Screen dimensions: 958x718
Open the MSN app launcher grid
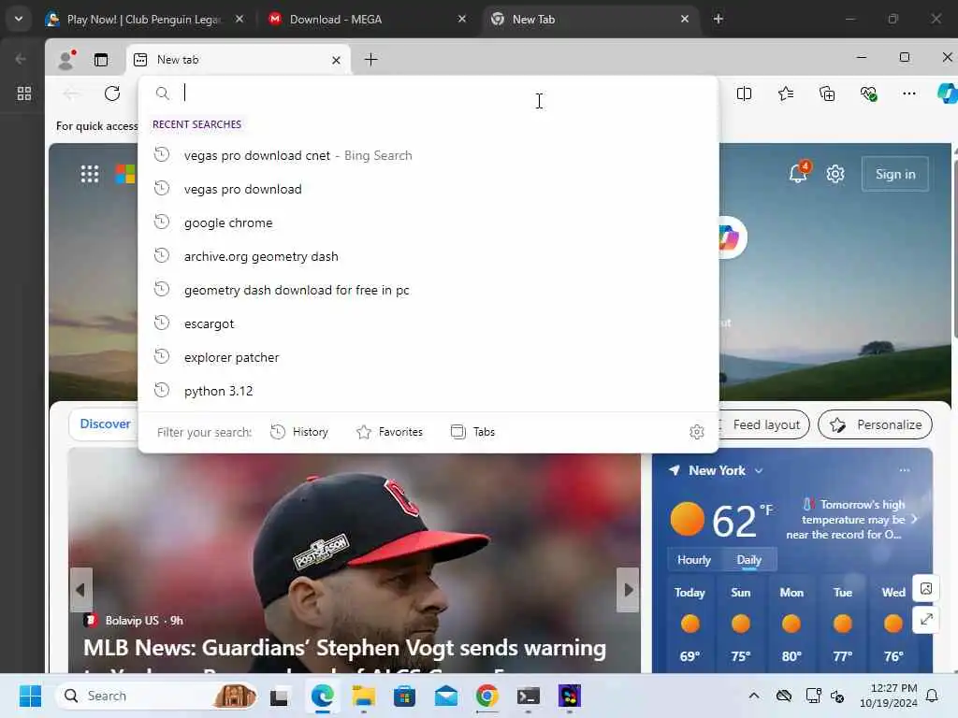(90, 174)
